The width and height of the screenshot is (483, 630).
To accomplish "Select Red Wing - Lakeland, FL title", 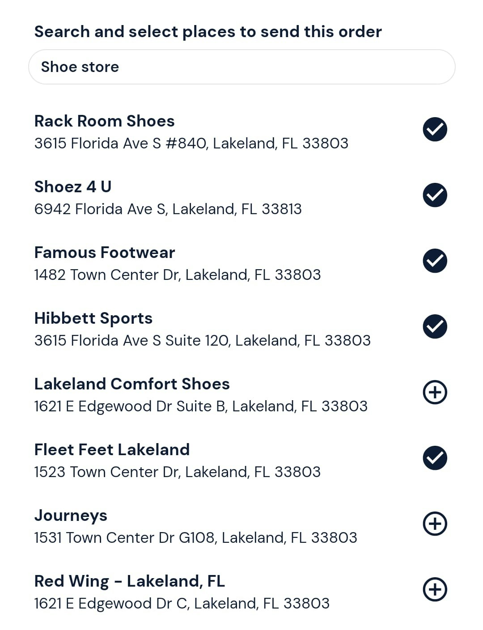I will point(130,581).
